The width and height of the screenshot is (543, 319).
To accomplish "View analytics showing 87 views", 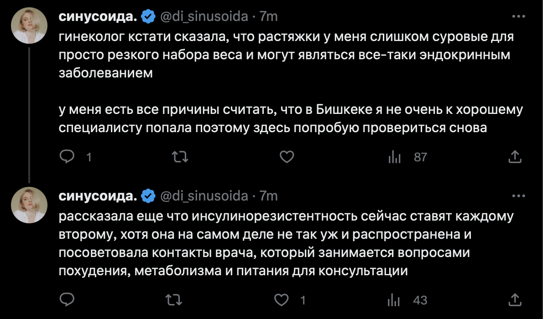I will [394, 157].
